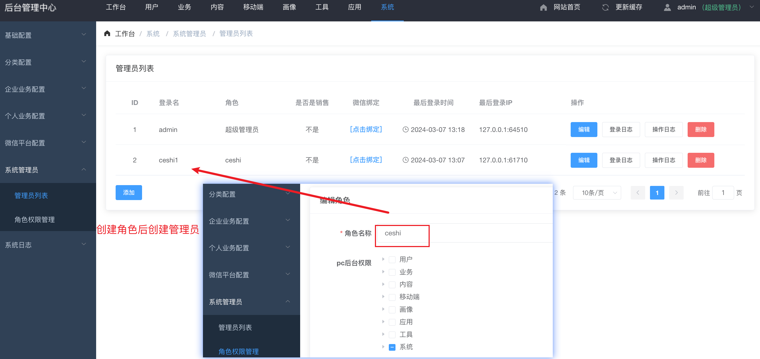760x359 pixels.
Task: Expand the 画像 permission tree node
Action: 383,309
